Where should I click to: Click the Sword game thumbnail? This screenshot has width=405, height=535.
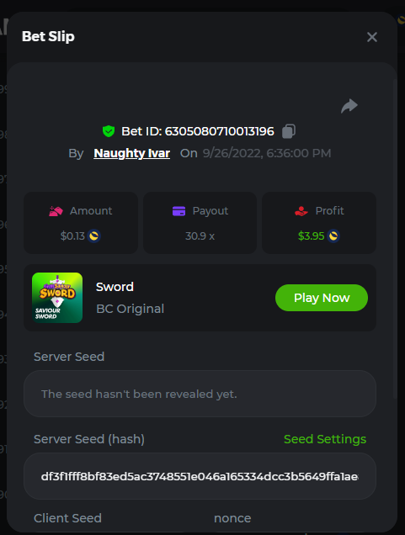[57, 298]
